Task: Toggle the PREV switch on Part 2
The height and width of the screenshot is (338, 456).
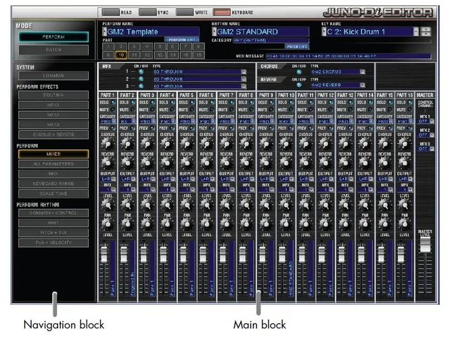Action: [x=133, y=128]
